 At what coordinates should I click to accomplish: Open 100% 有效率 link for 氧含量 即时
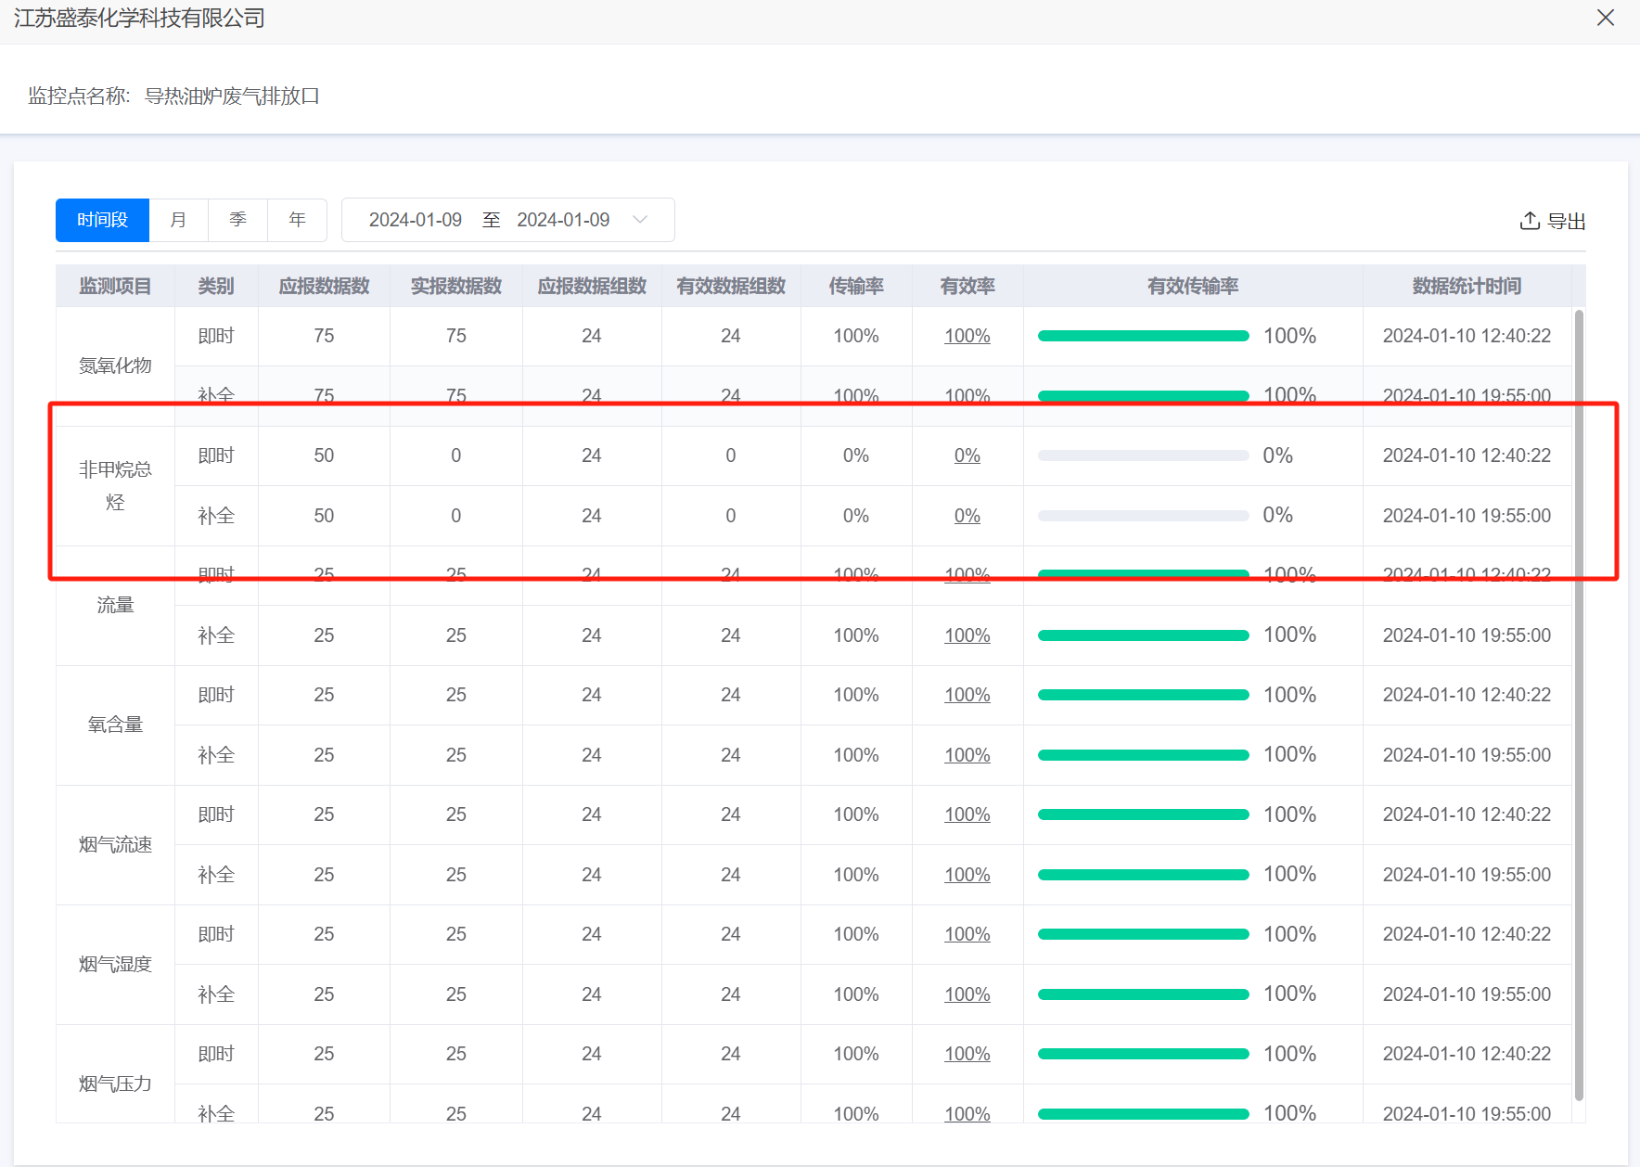point(967,695)
